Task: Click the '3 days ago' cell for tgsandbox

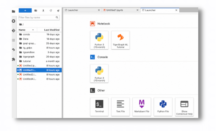Action: pos(53,52)
